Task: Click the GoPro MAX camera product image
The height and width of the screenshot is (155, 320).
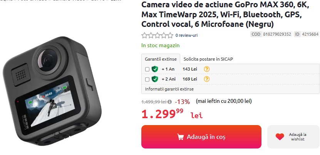Action: [52, 91]
